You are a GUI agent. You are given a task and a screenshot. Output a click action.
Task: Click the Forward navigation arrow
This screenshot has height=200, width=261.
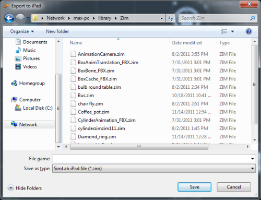click(20, 18)
